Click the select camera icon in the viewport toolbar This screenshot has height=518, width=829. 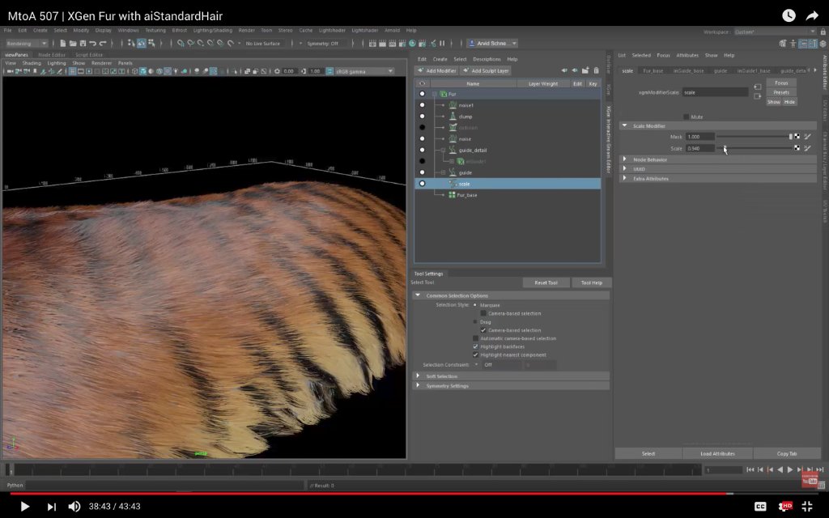10,71
